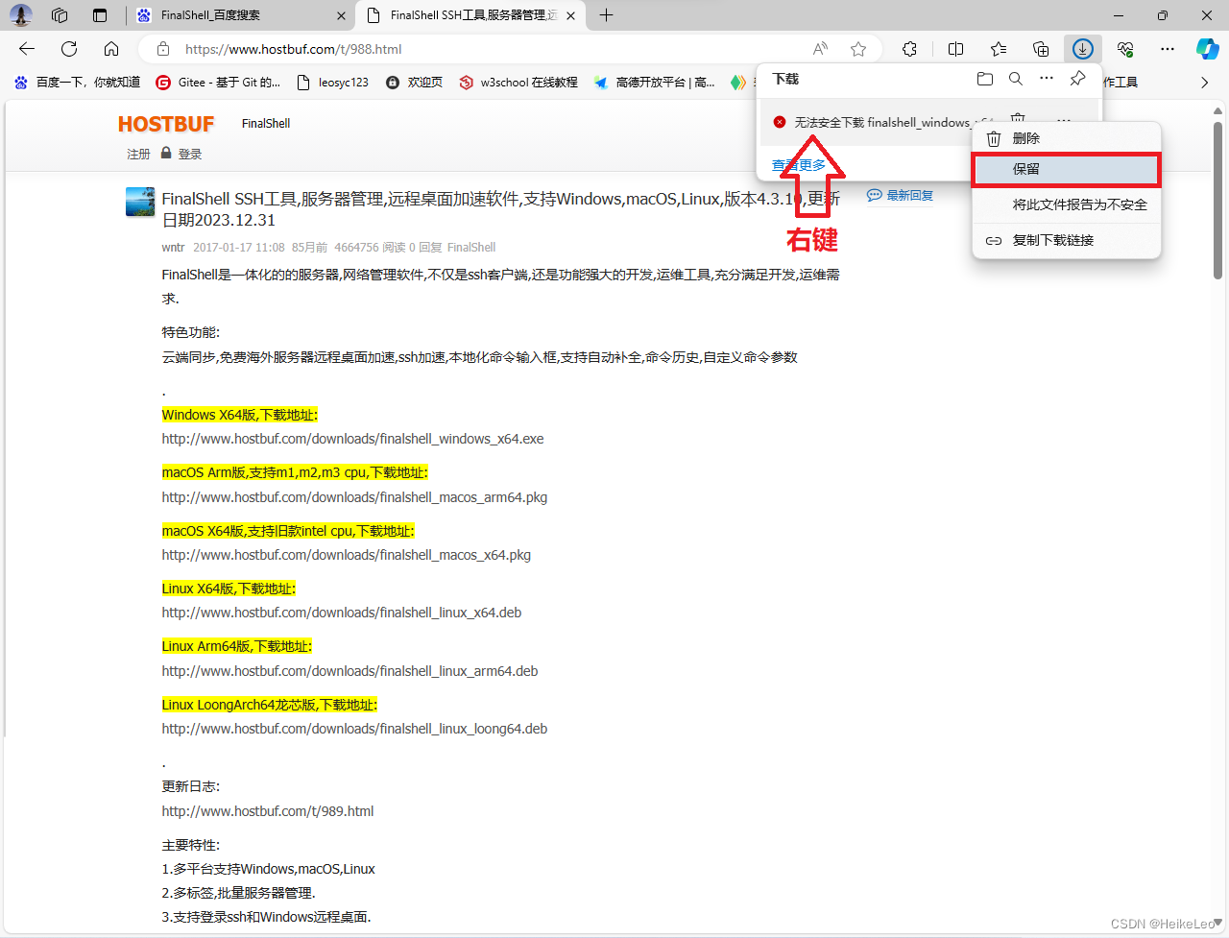Click the Windows X64版,下载地址 heading
This screenshot has width=1229, height=938.
tap(239, 415)
